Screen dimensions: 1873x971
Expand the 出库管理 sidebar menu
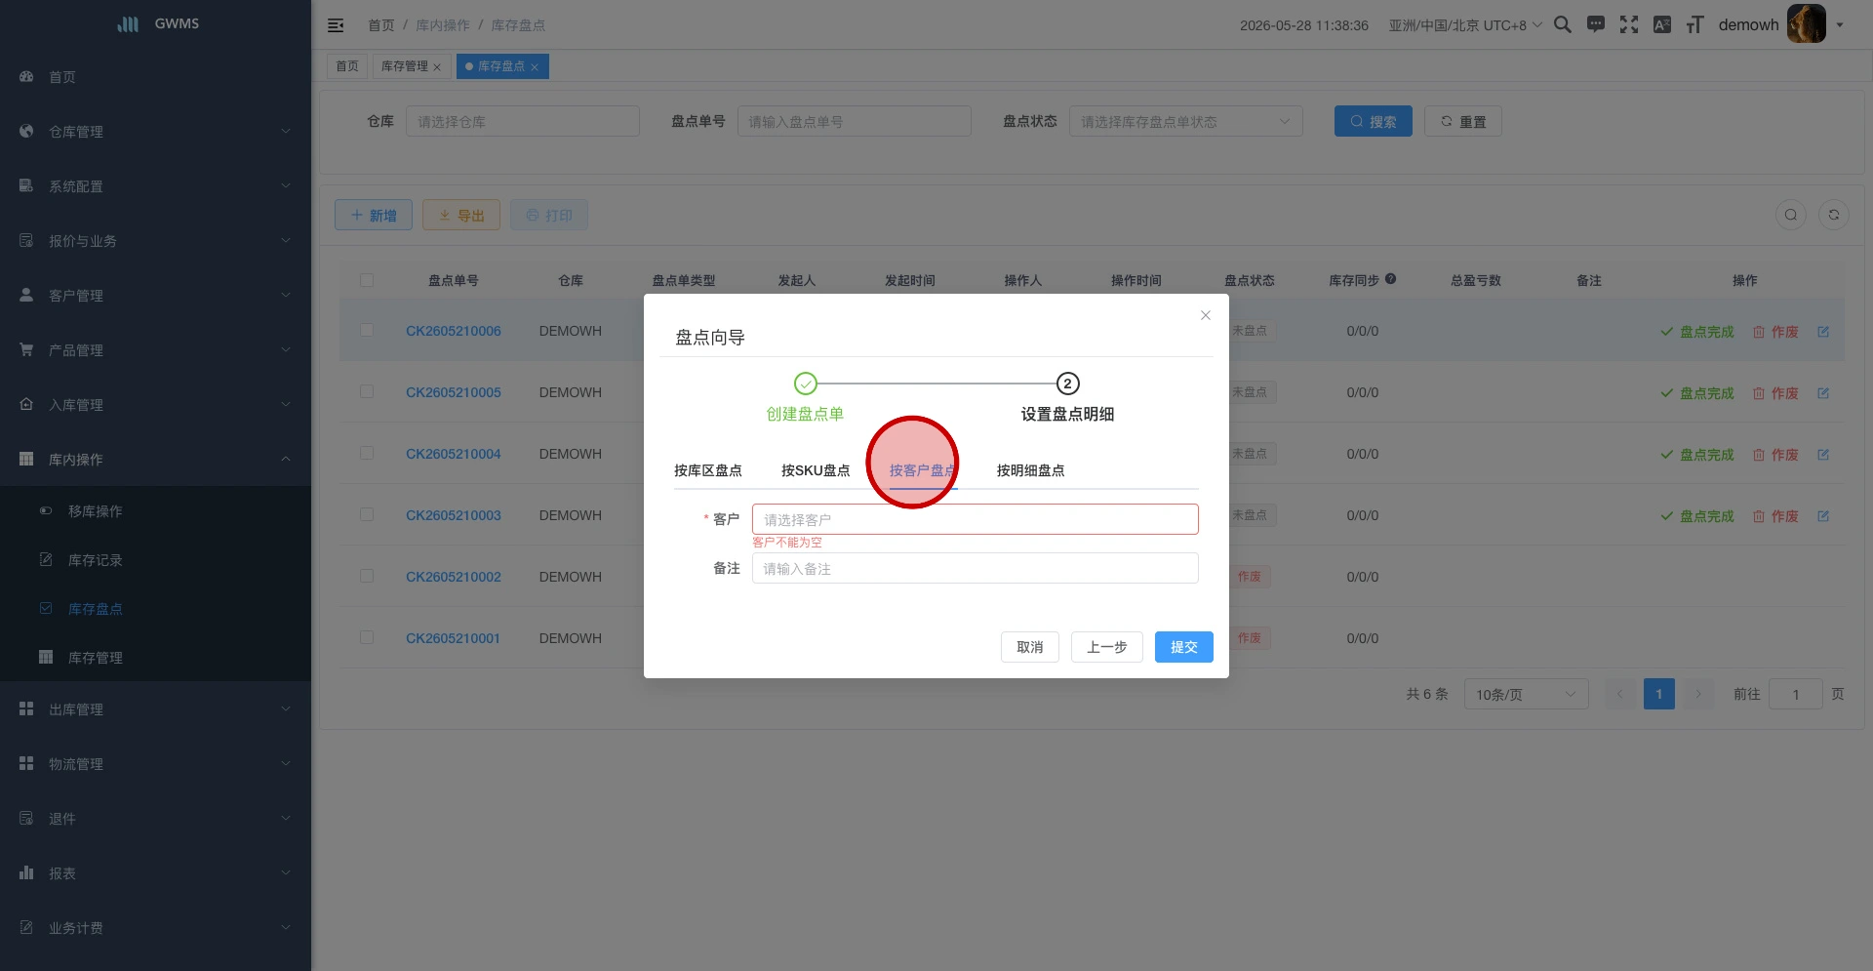(155, 709)
